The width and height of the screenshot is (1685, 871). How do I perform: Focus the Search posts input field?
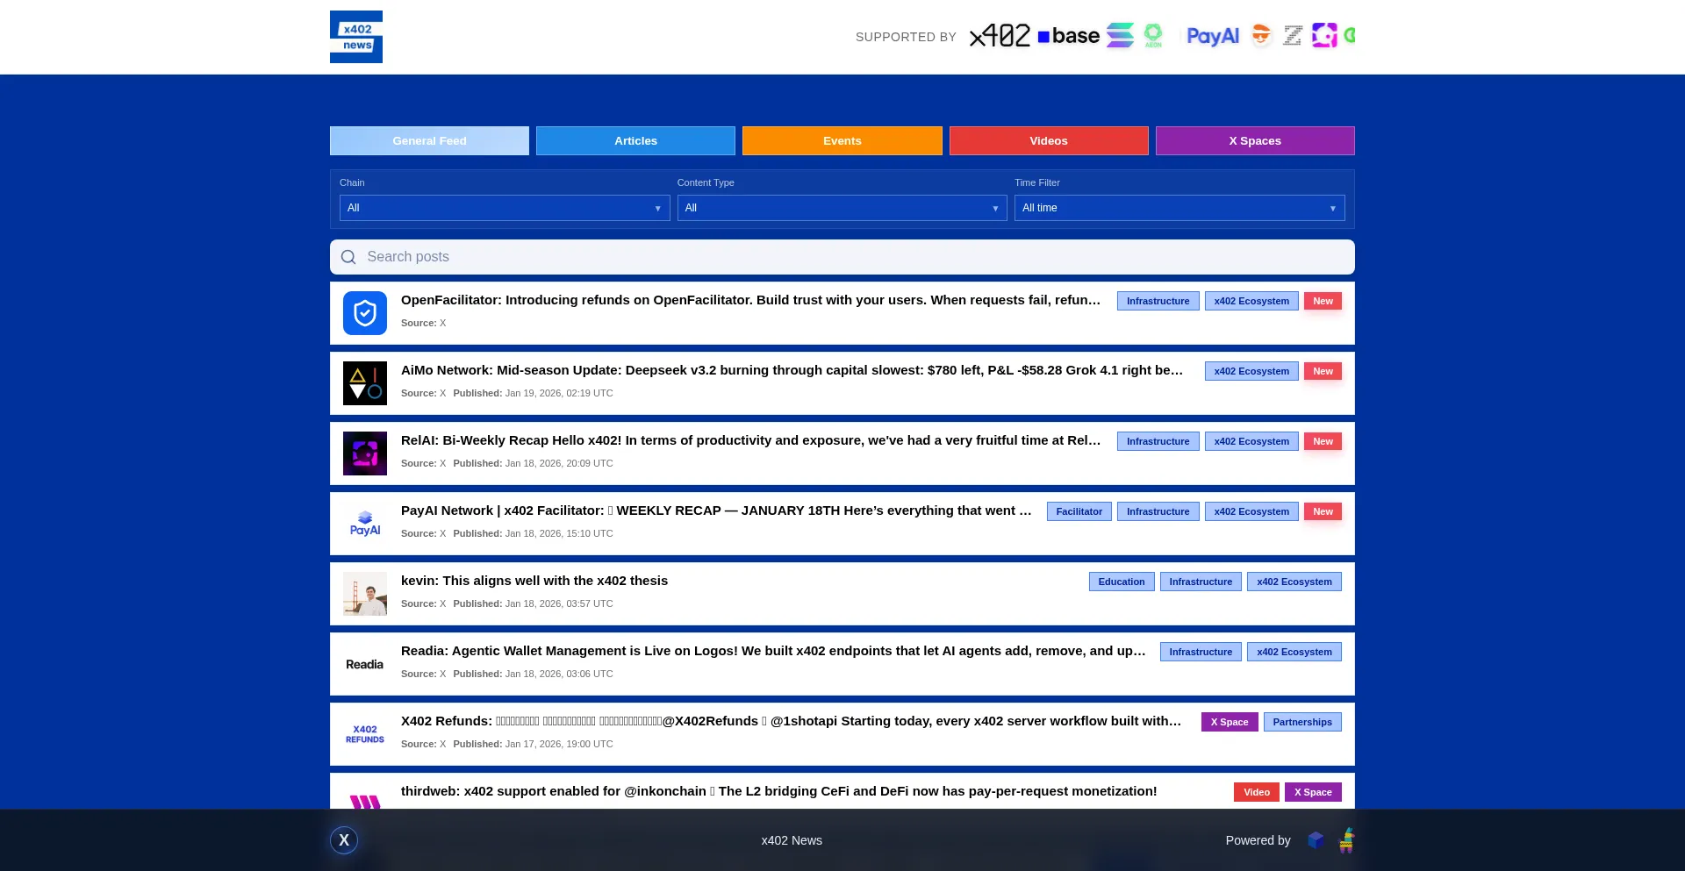[x=842, y=257]
